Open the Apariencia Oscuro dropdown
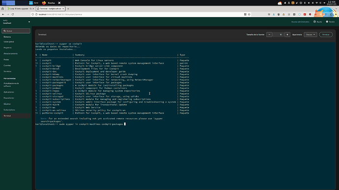Image resolution: width=339 pixels, height=190 pixels. [x=310, y=34]
